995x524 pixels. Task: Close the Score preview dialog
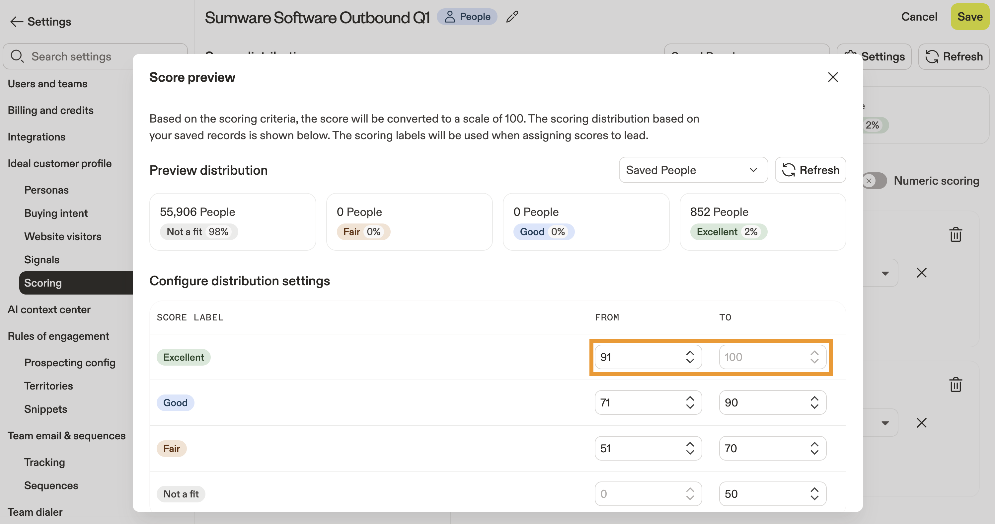[833, 77]
